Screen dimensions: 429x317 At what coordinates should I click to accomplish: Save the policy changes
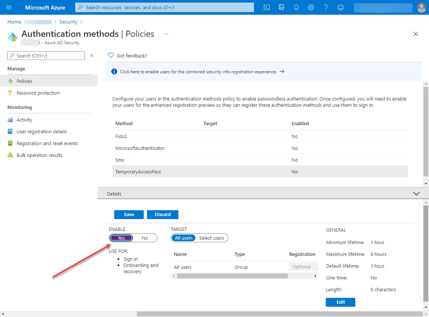click(129, 215)
